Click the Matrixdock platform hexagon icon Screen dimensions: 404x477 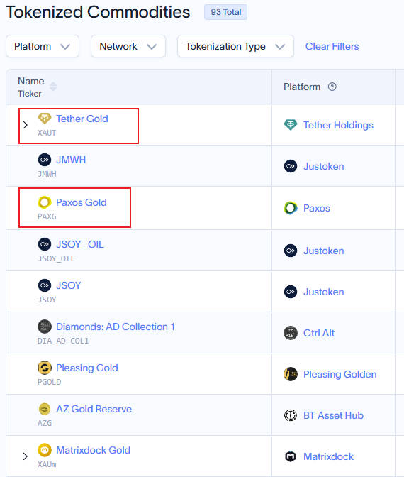291,456
